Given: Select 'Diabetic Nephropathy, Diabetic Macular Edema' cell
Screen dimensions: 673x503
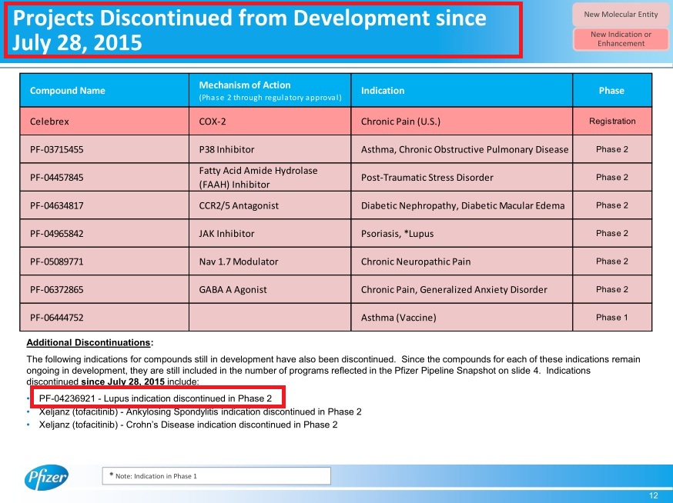Looking at the screenshot, I should [462, 205].
